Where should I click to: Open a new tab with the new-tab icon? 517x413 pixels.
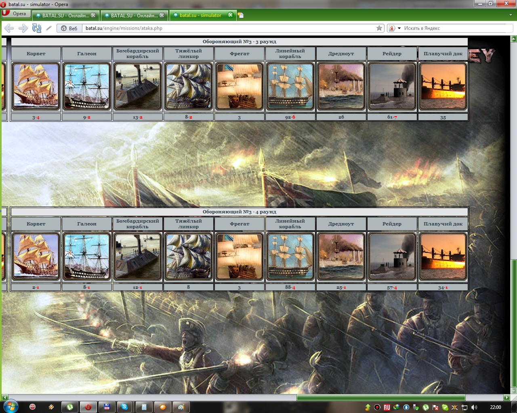(x=241, y=15)
